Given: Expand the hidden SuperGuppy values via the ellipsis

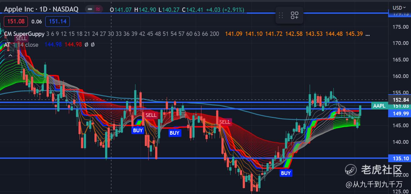Looking at the screenshot, I should (x=368, y=34).
